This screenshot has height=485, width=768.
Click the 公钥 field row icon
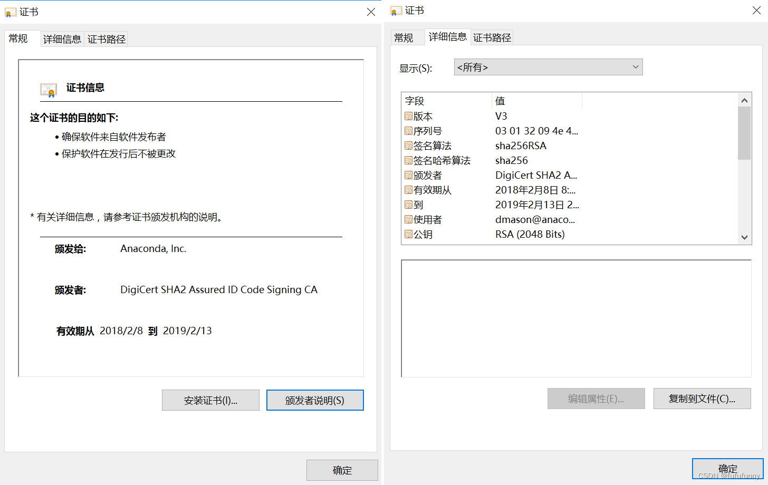(408, 234)
